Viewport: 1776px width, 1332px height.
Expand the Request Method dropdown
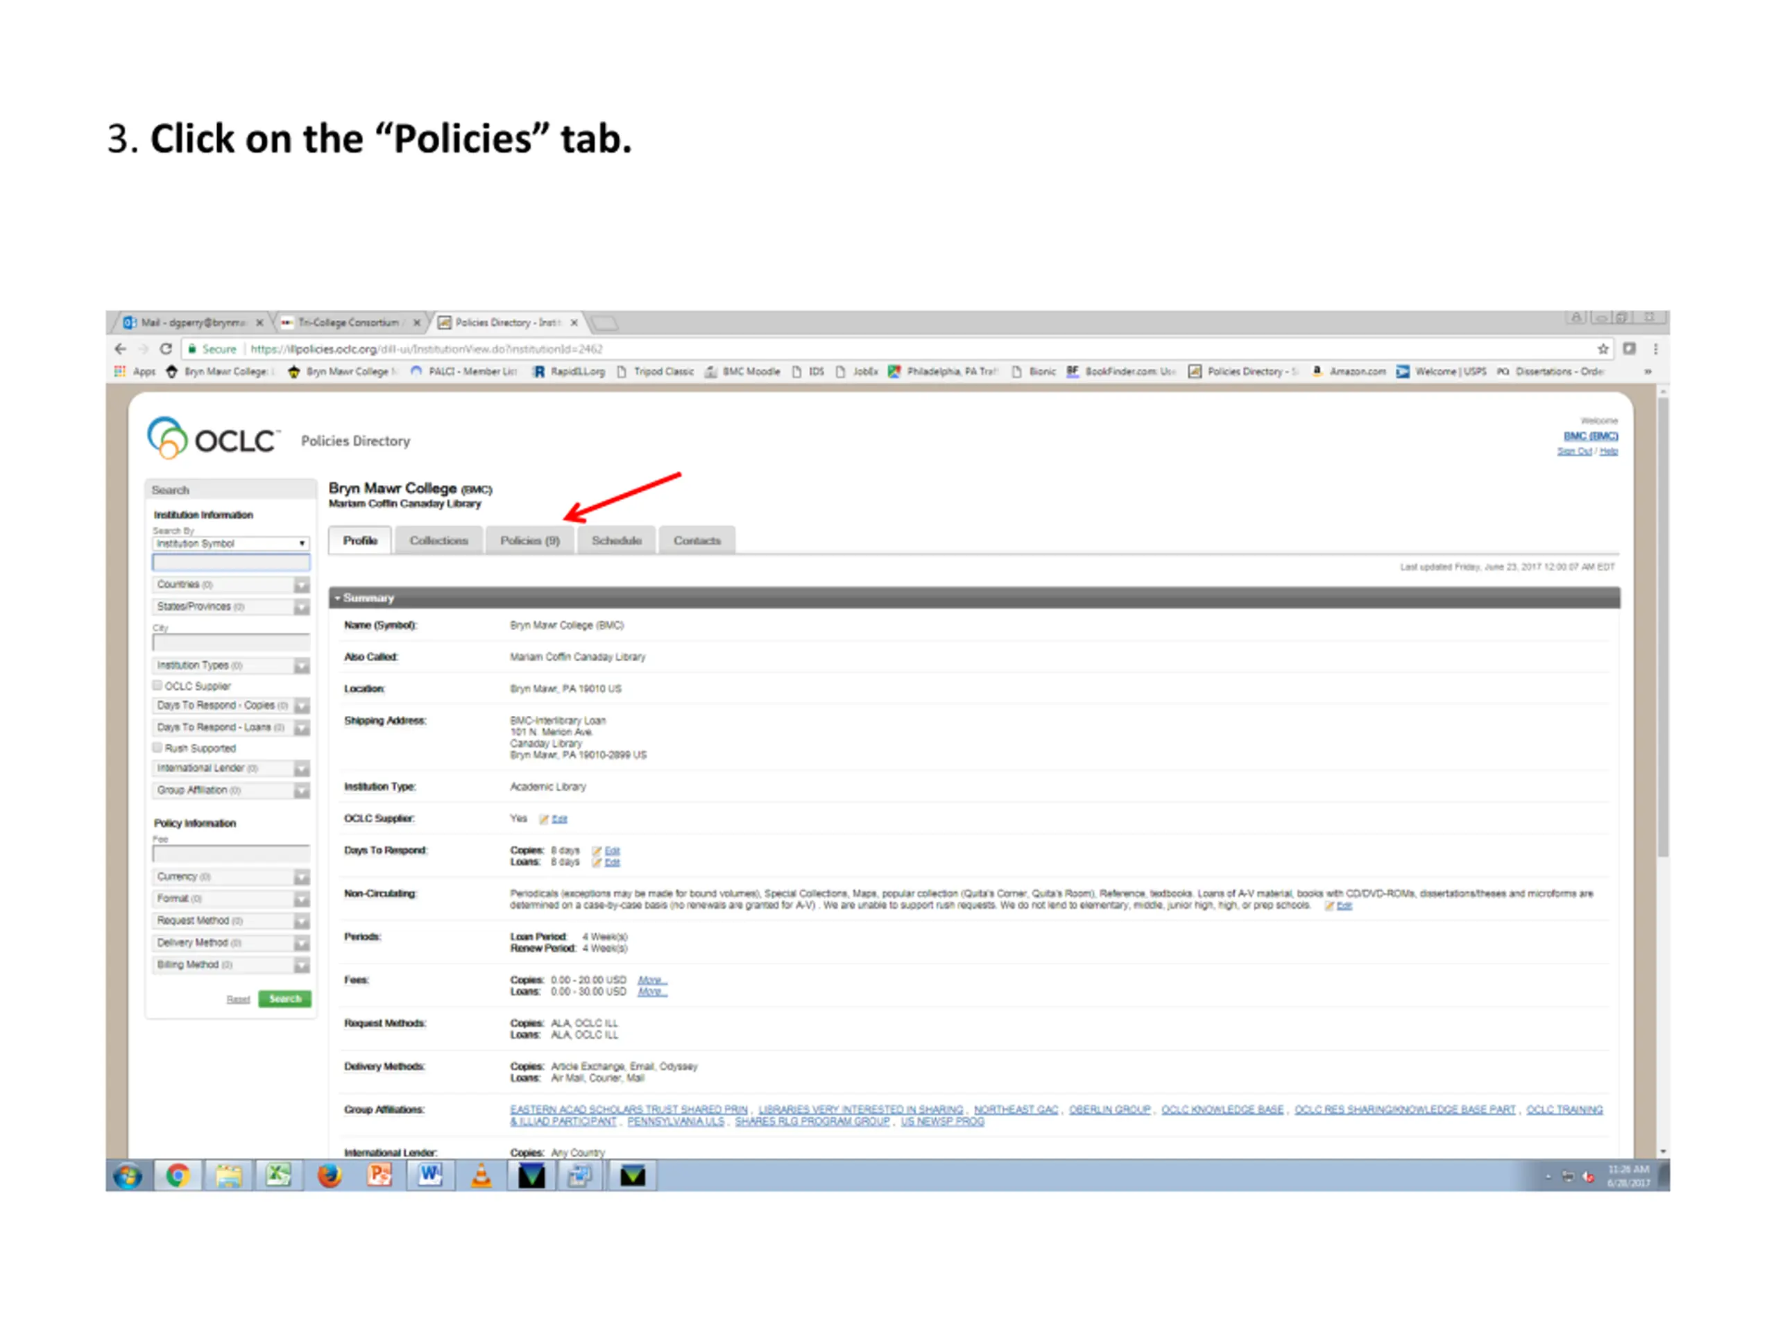[x=301, y=921]
